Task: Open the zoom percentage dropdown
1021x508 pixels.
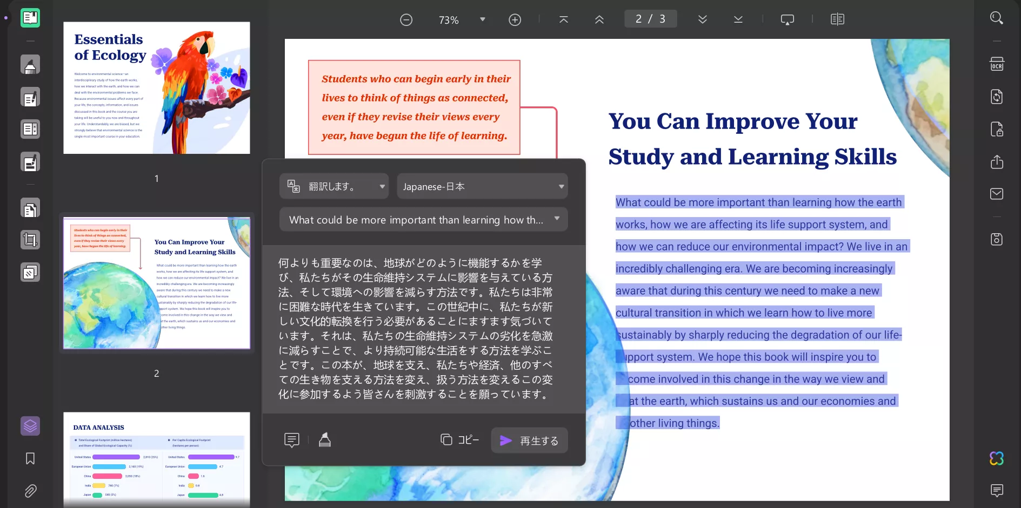Action: (483, 19)
